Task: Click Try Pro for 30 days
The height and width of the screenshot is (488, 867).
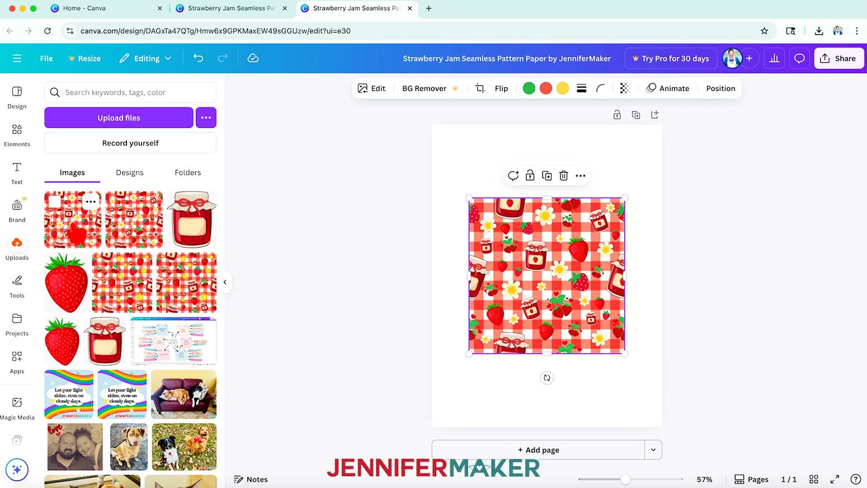Action: coord(671,58)
